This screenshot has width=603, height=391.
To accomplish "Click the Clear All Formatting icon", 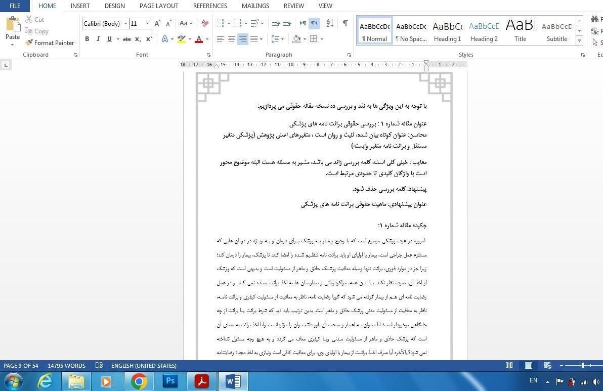I will point(205,23).
